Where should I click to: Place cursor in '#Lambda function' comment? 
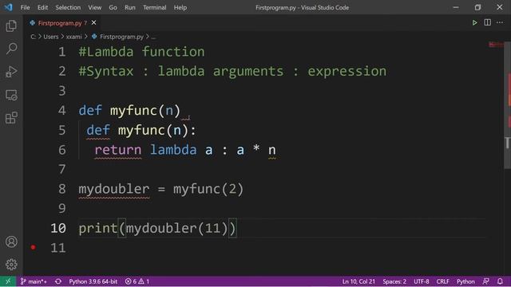pyautogui.click(x=141, y=52)
